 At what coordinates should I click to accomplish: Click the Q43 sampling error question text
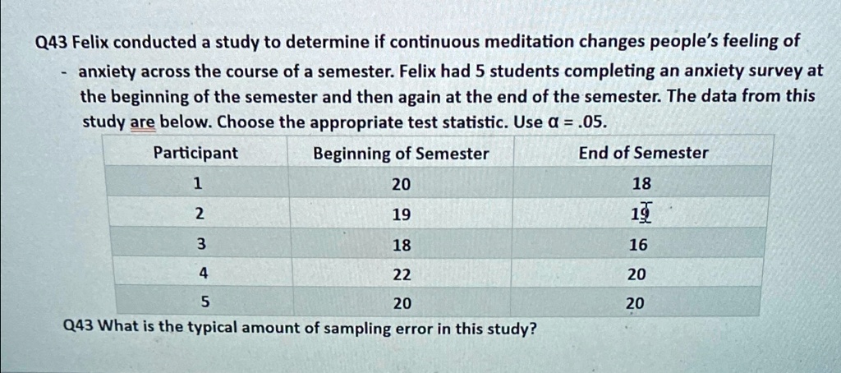[301, 329]
